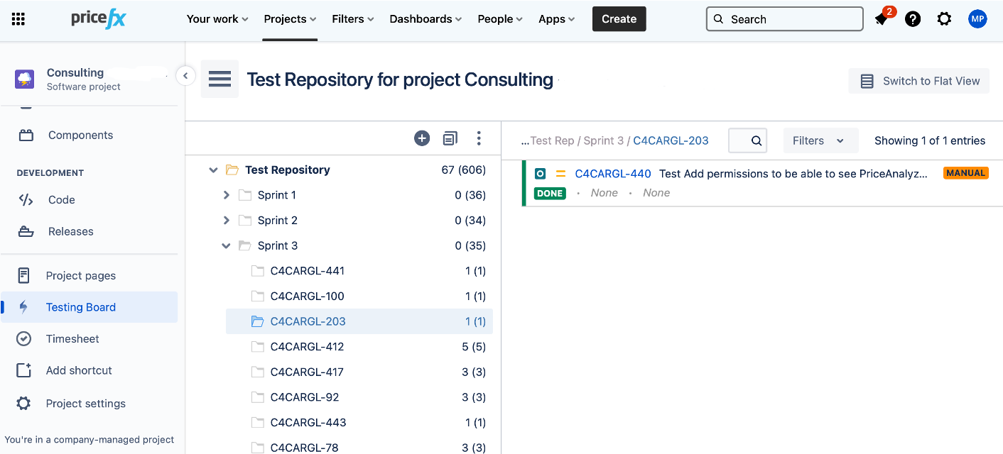
Task: Switch to Flat View
Action: pos(919,81)
